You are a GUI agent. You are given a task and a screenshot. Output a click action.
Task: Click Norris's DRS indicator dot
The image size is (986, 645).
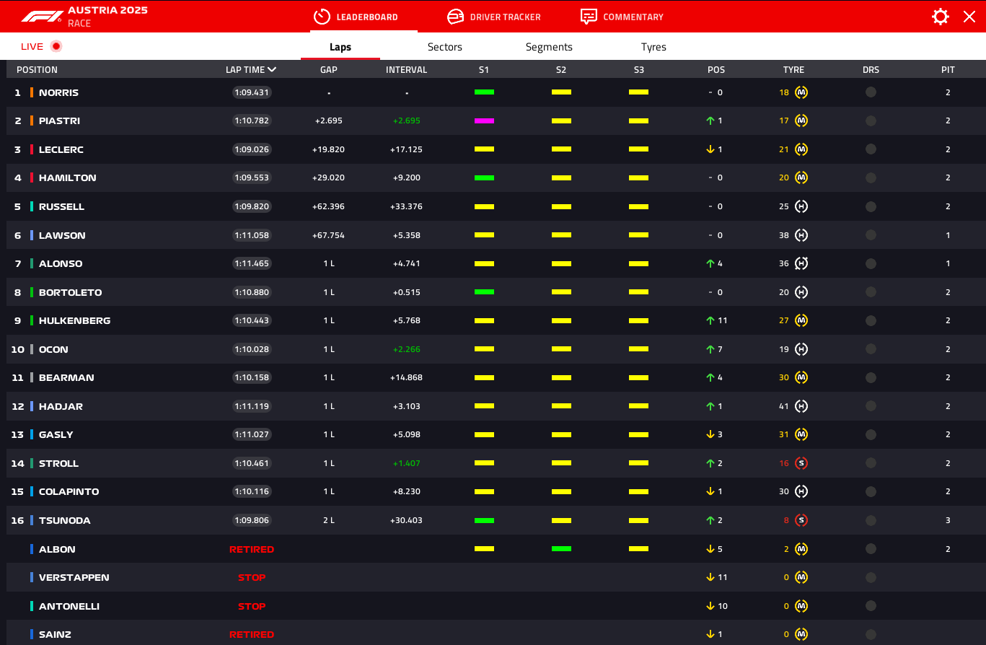click(871, 92)
